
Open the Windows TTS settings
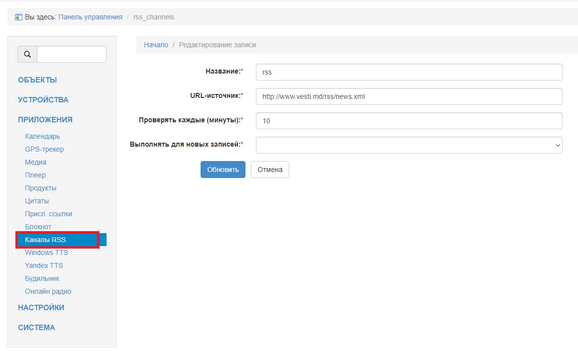(x=46, y=252)
